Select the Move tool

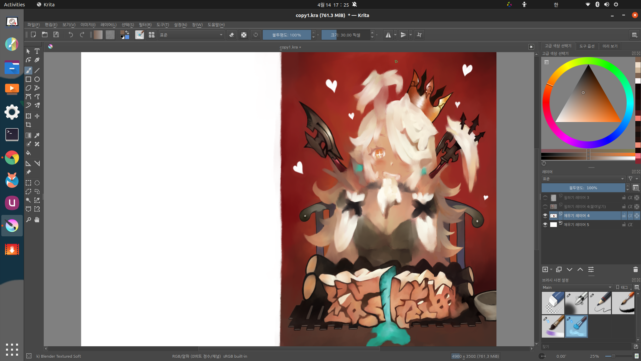37,116
